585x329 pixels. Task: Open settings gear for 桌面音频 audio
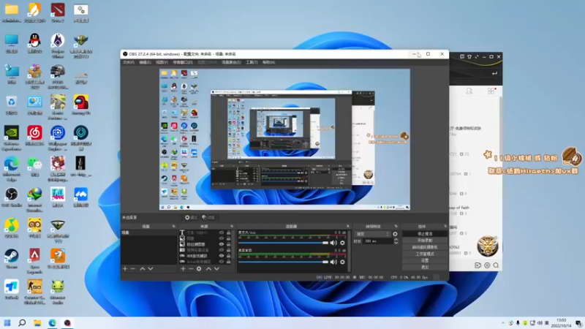click(x=342, y=262)
